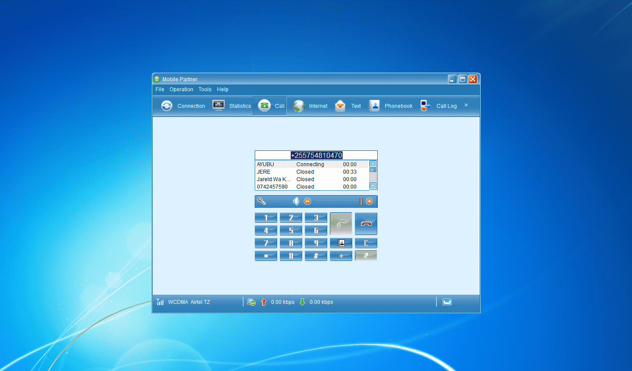Viewport: 632px width, 371px height.
Task: Select the JERE call entry
Action: pyautogui.click(x=312, y=172)
